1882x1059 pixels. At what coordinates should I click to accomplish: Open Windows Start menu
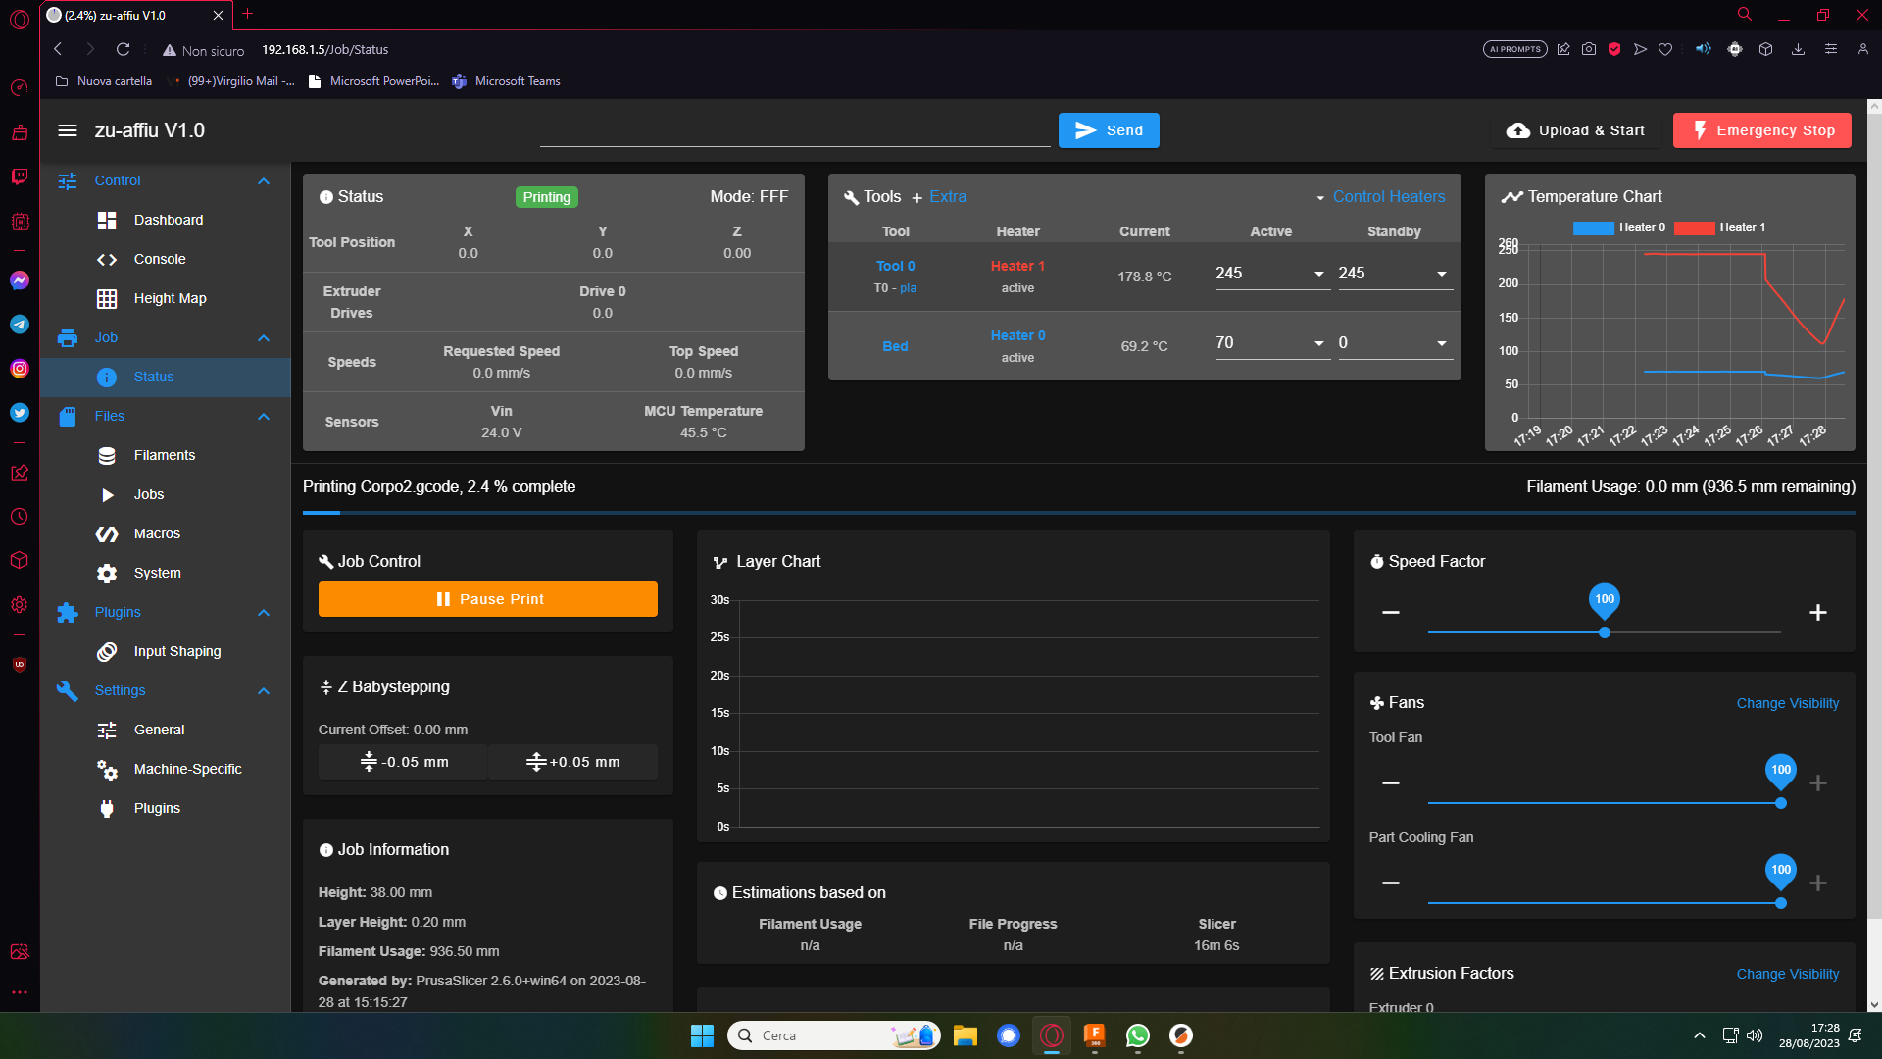pyautogui.click(x=702, y=1035)
